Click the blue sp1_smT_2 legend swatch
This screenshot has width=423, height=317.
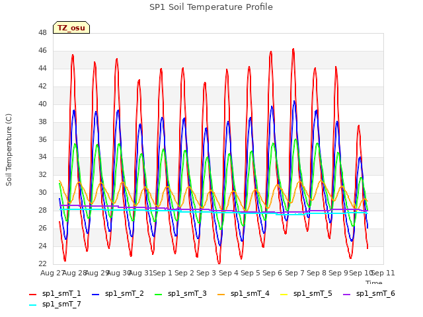tap(95, 295)
